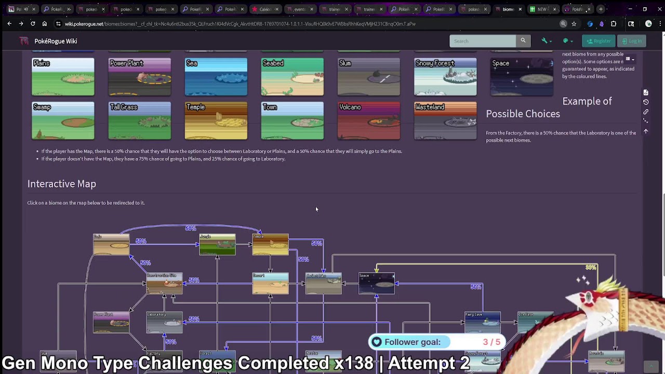Open the Power Plant biome thumbnail in grid
The image size is (665, 374).
[139, 77]
